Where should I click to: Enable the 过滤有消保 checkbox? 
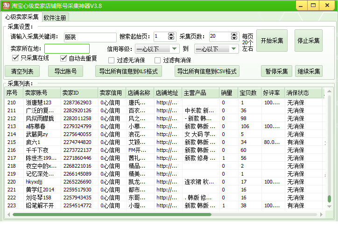click(158, 60)
